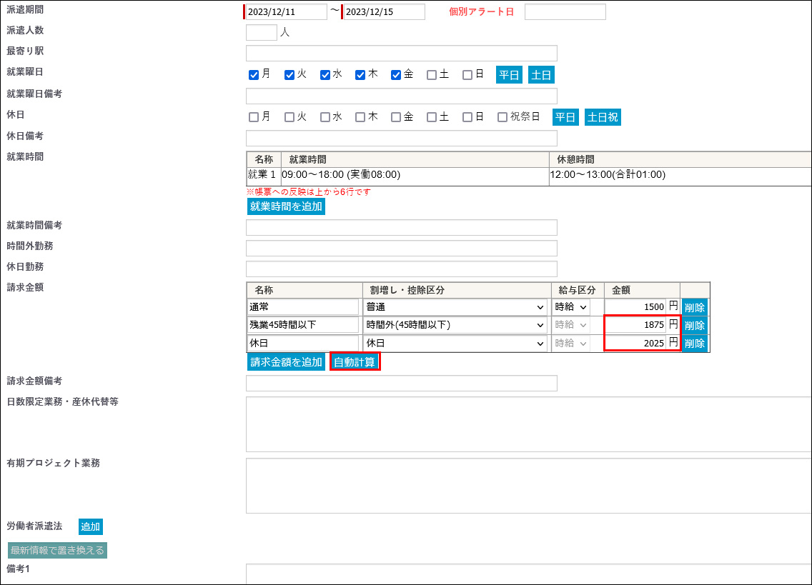Click the 時間外勤務 input field
The height and width of the screenshot is (585, 812).
tap(401, 248)
